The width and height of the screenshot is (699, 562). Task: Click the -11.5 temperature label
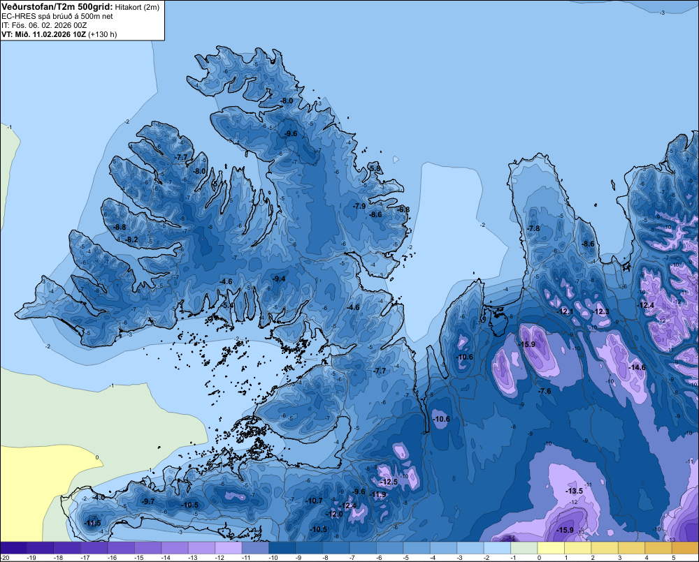(x=92, y=524)
